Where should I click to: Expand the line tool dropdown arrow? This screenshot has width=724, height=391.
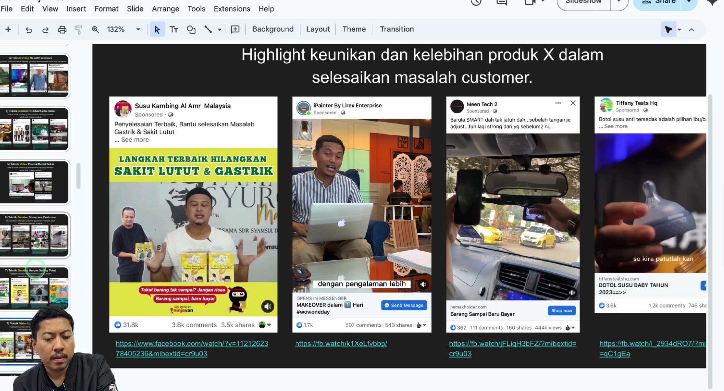pos(220,30)
